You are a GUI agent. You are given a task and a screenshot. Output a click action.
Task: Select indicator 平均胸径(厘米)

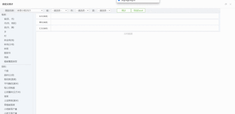11,83
